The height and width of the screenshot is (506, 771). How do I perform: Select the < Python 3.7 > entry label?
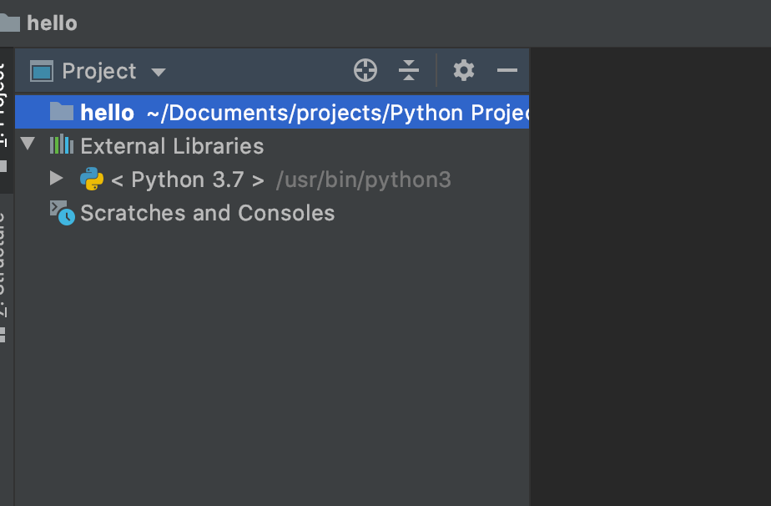[188, 180]
